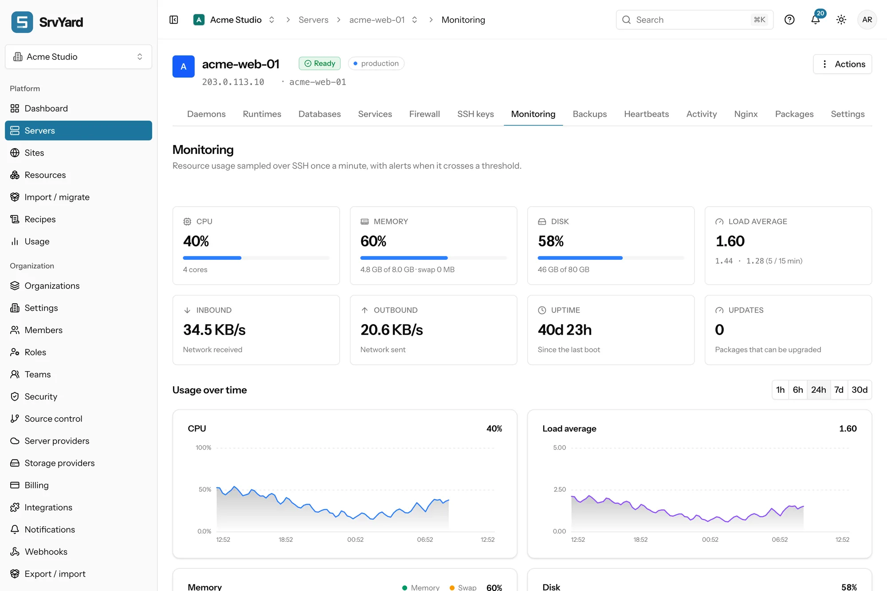Select the 1h time range

click(x=781, y=390)
